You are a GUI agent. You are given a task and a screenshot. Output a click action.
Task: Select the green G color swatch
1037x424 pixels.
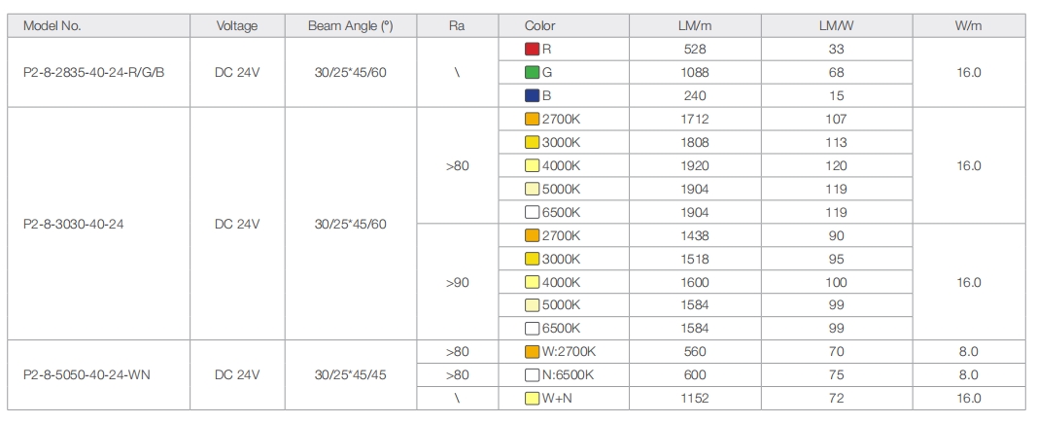tap(532, 72)
